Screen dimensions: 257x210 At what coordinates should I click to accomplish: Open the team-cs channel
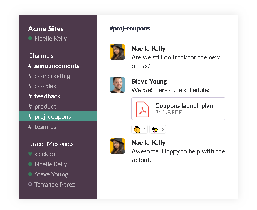coord(45,127)
